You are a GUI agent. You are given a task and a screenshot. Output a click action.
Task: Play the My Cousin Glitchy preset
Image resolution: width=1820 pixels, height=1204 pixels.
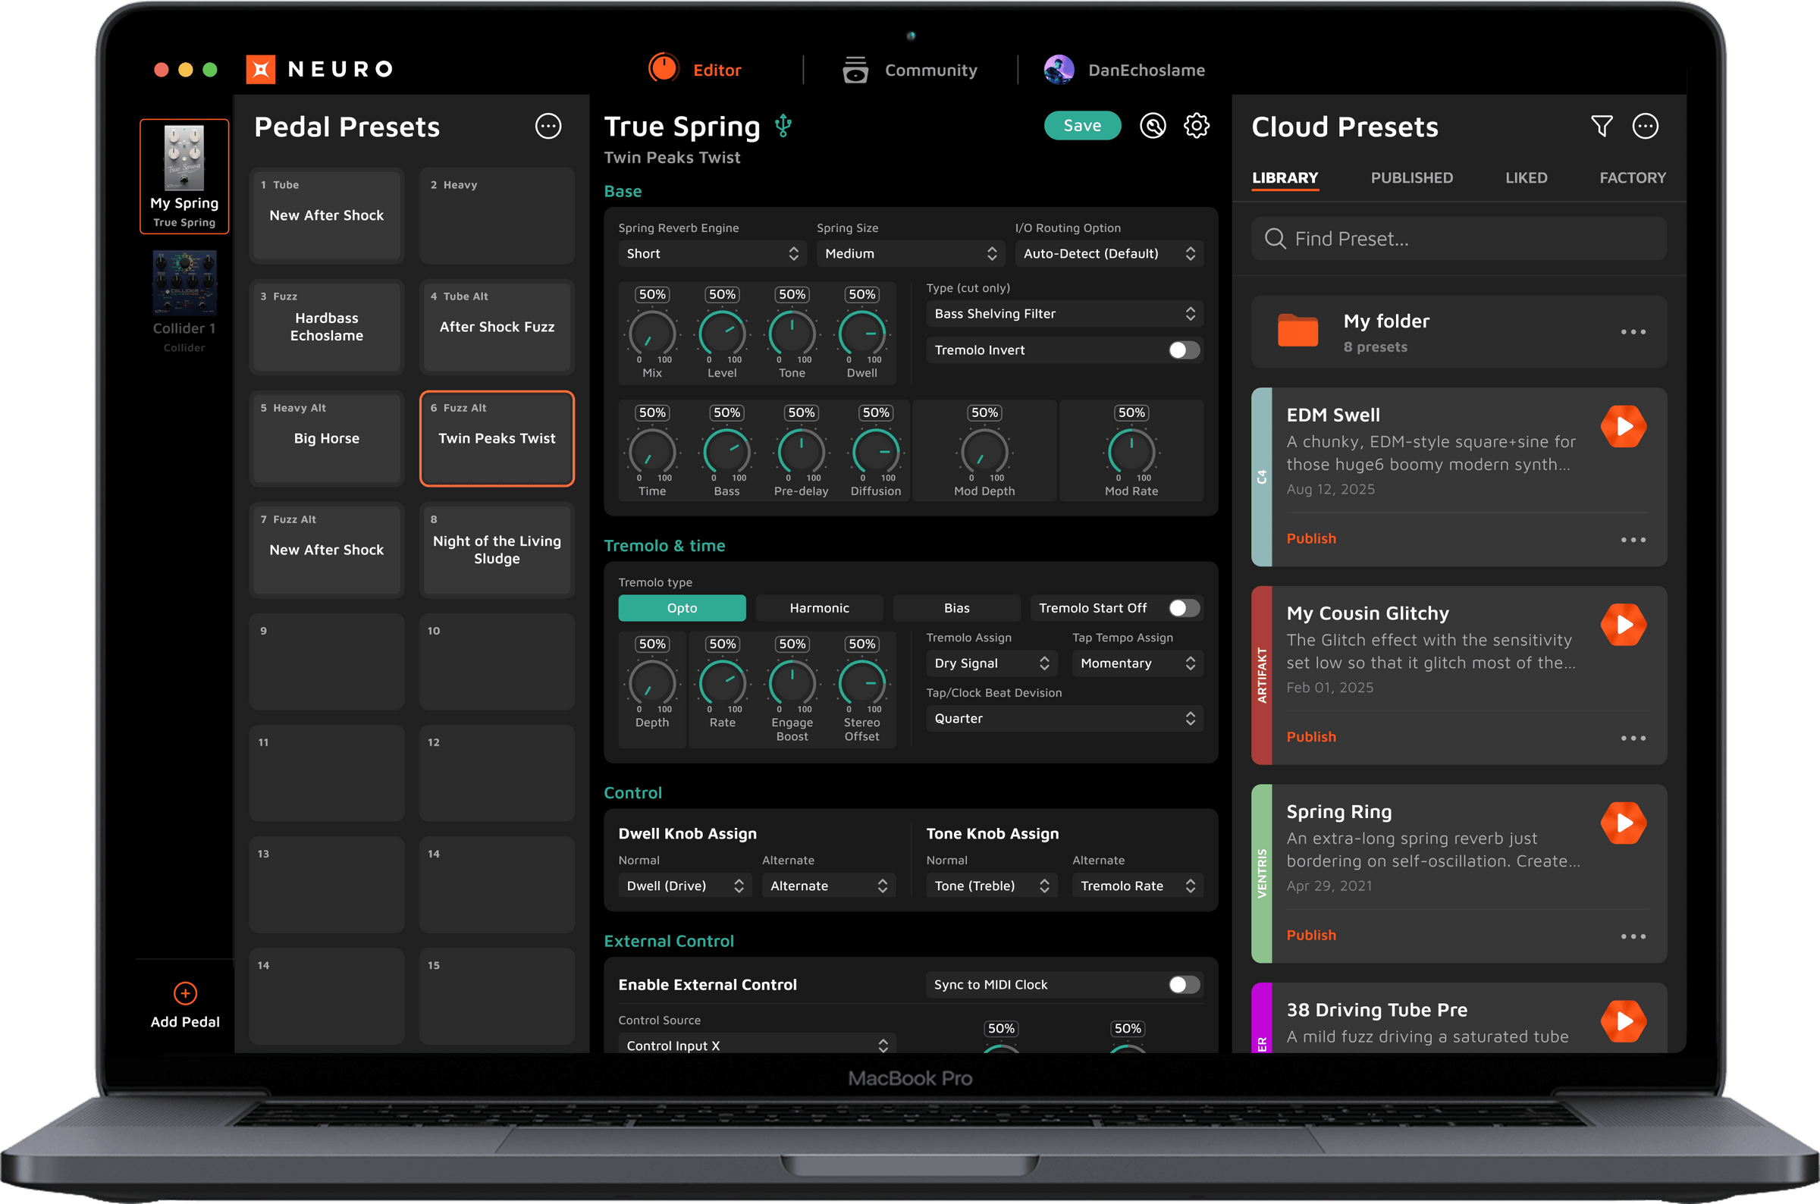1623,624
